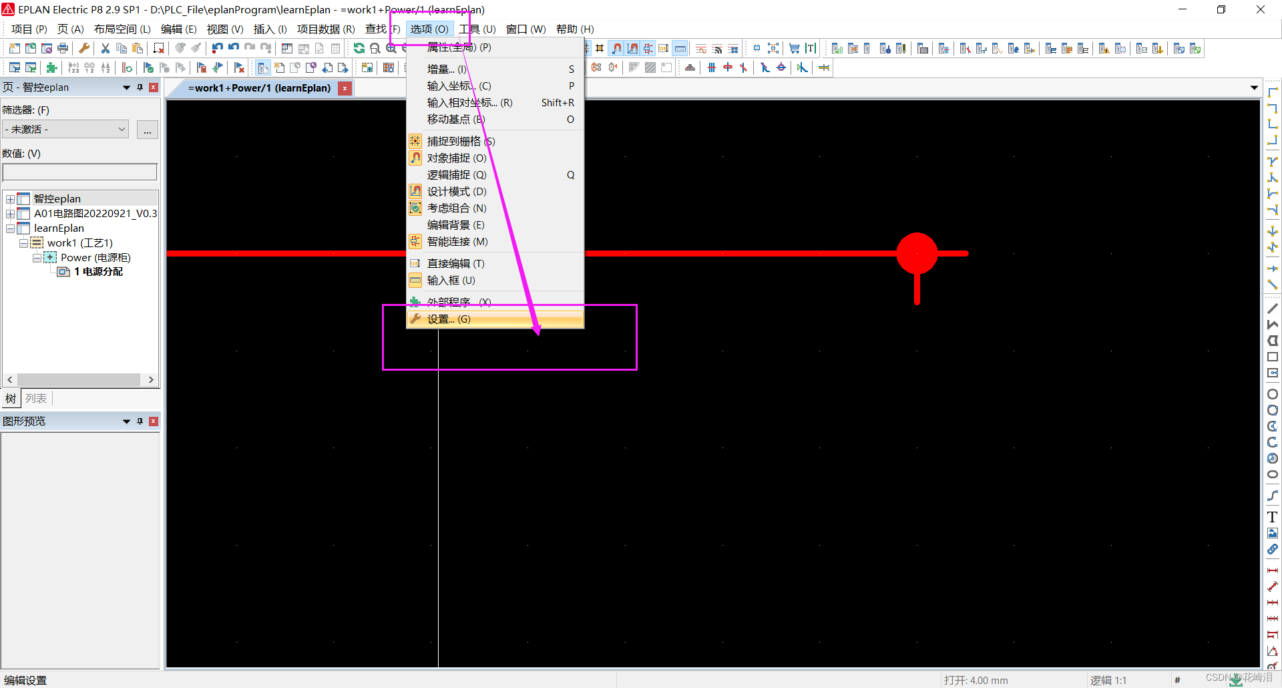The height and width of the screenshot is (688, 1282).
Task: Select the top-right angle connection tool
Action: pos(1273,108)
